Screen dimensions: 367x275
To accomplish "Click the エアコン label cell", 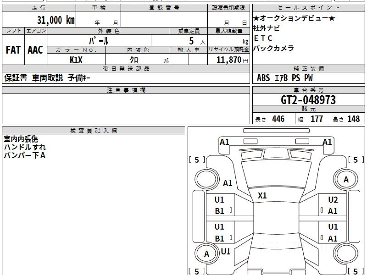I will click(35, 31).
